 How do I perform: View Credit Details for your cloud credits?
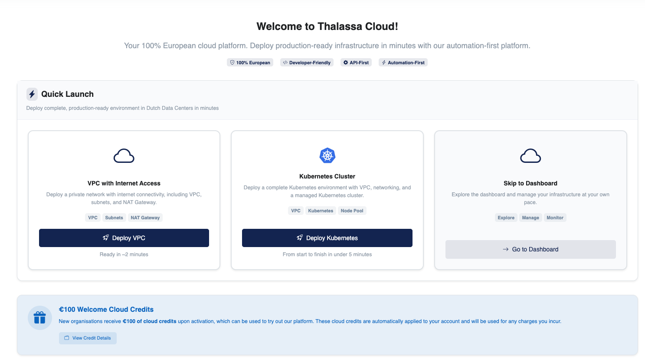88,338
